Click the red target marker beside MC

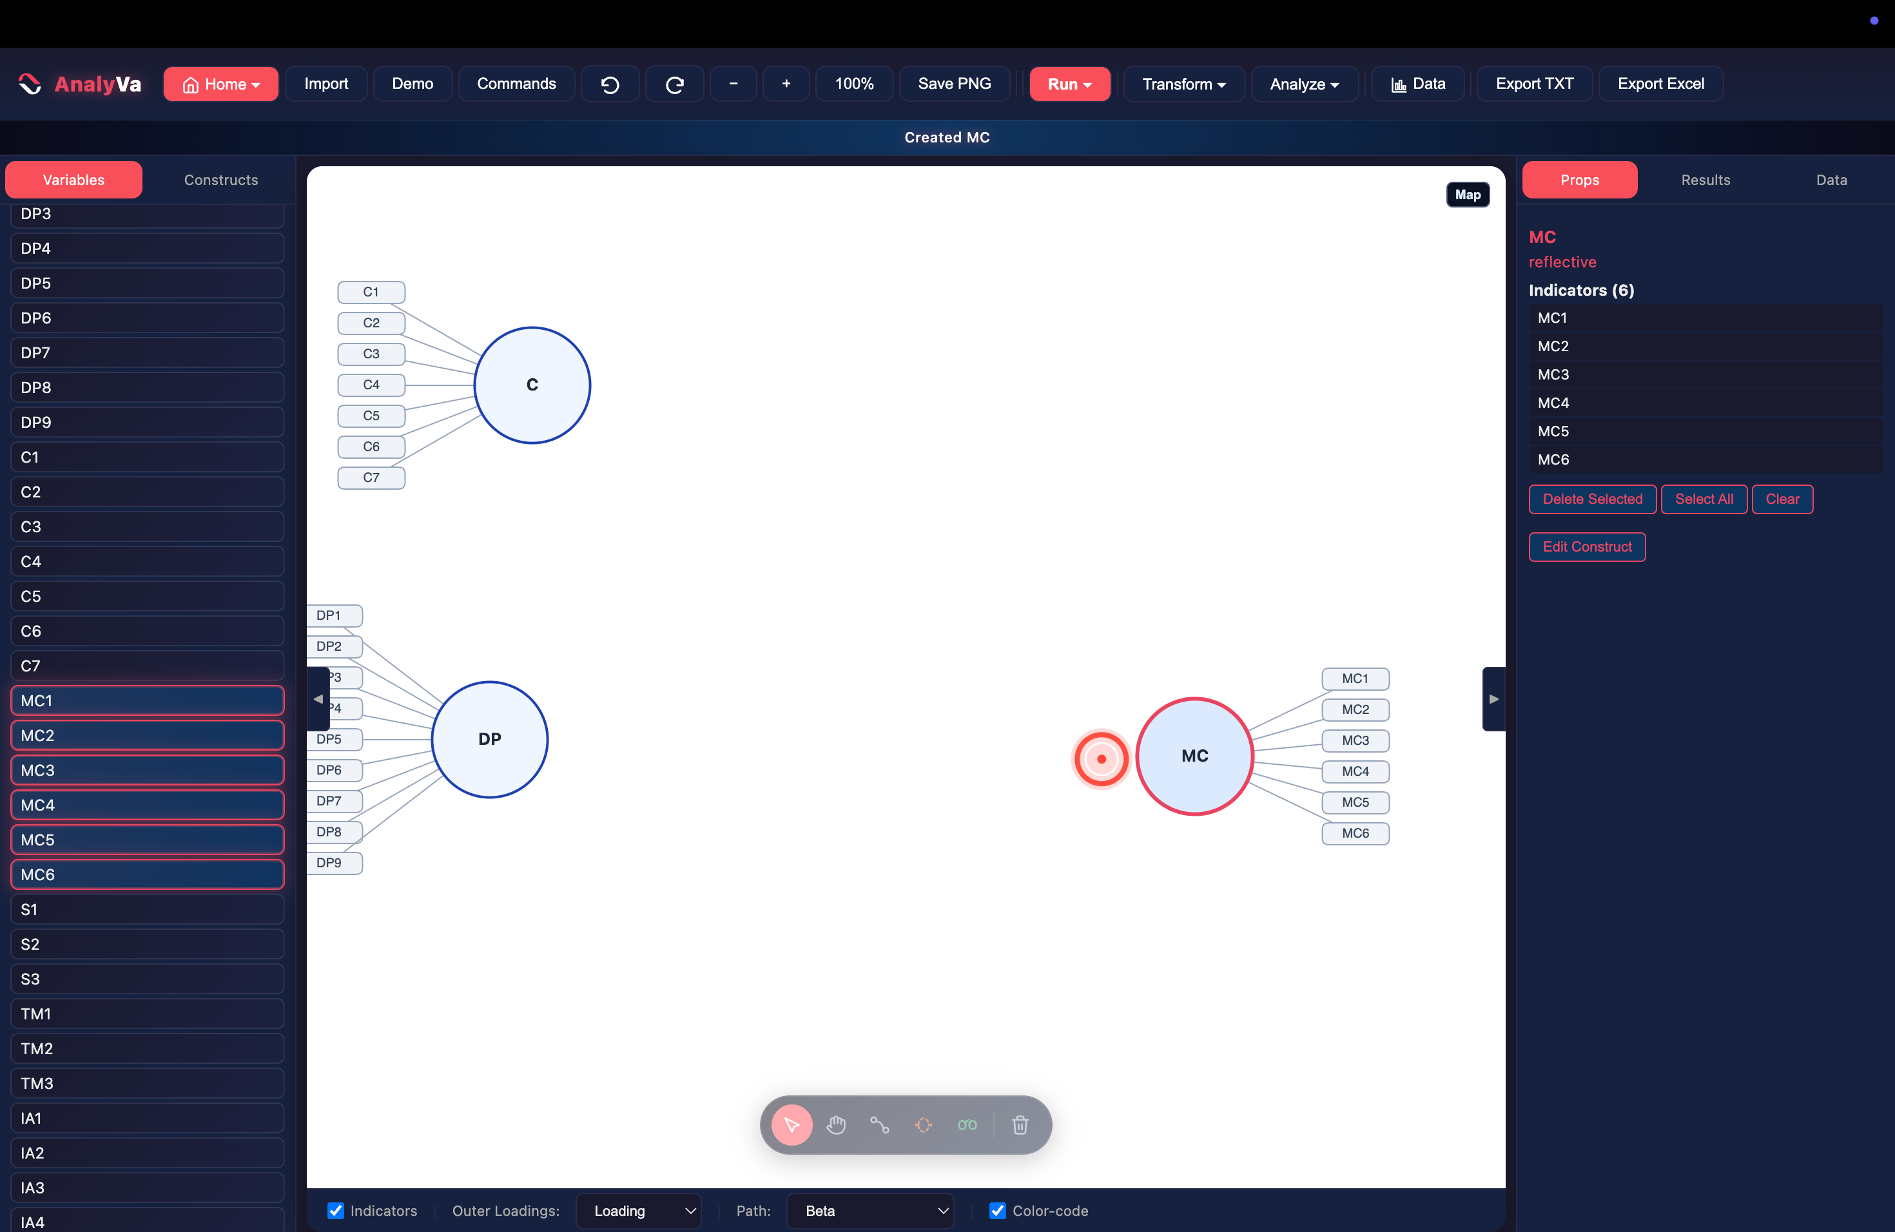coord(1101,758)
